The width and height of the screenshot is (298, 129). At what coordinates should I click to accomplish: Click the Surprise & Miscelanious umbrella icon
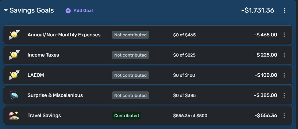[x=14, y=95]
